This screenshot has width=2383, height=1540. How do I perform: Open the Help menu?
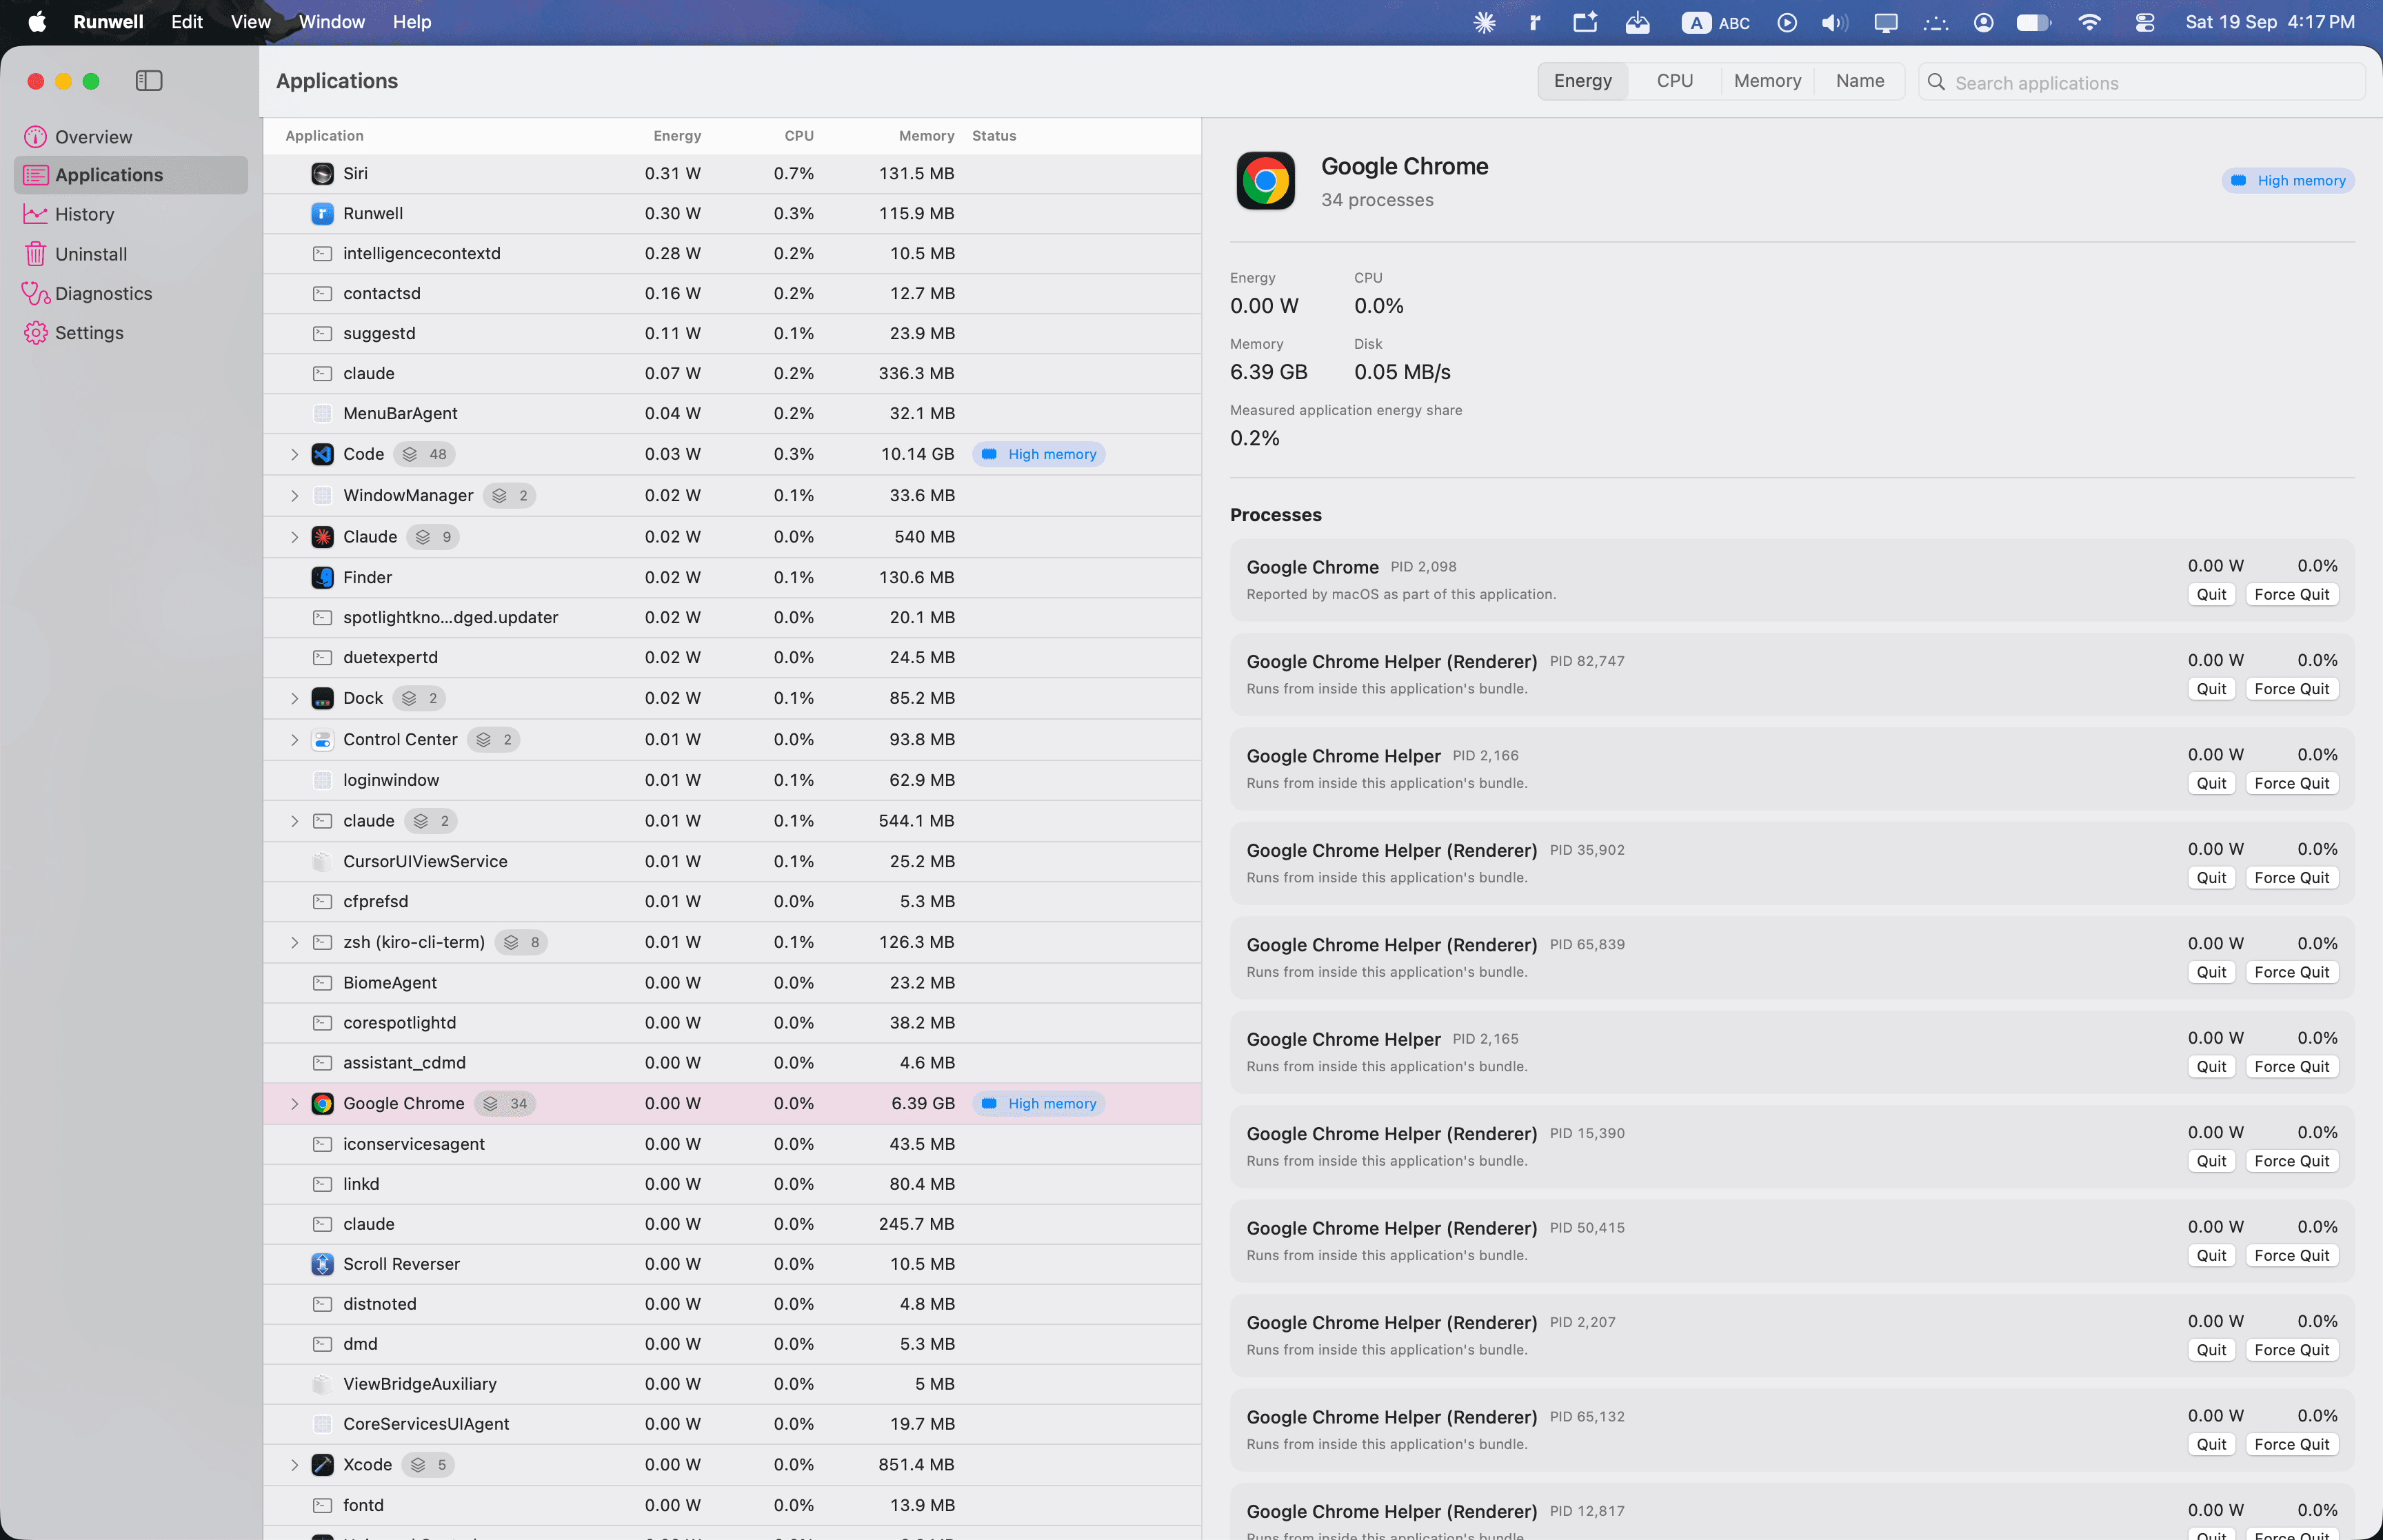pyautogui.click(x=412, y=22)
